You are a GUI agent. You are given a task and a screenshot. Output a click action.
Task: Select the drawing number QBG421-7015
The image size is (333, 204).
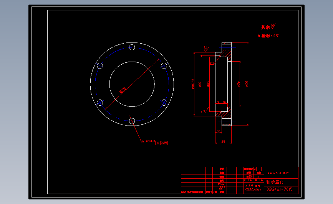(280, 189)
